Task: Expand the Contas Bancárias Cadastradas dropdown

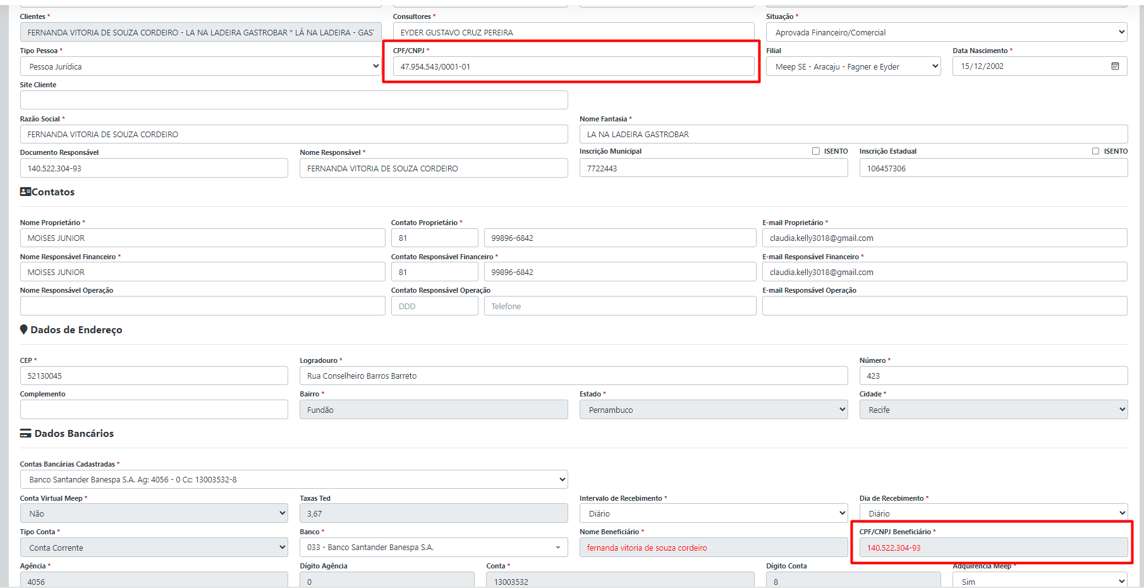Action: click(x=294, y=479)
